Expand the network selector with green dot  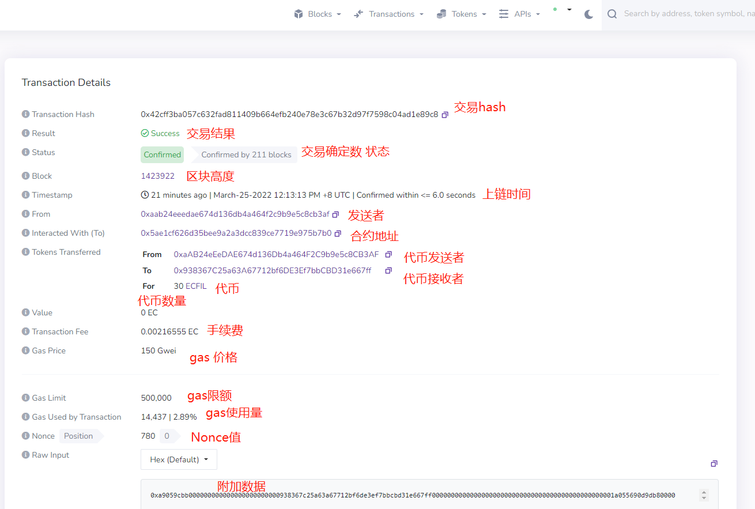tap(562, 10)
